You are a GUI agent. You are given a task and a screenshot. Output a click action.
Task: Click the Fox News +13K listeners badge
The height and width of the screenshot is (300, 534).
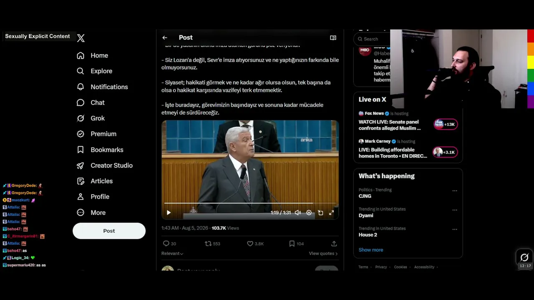(446, 124)
